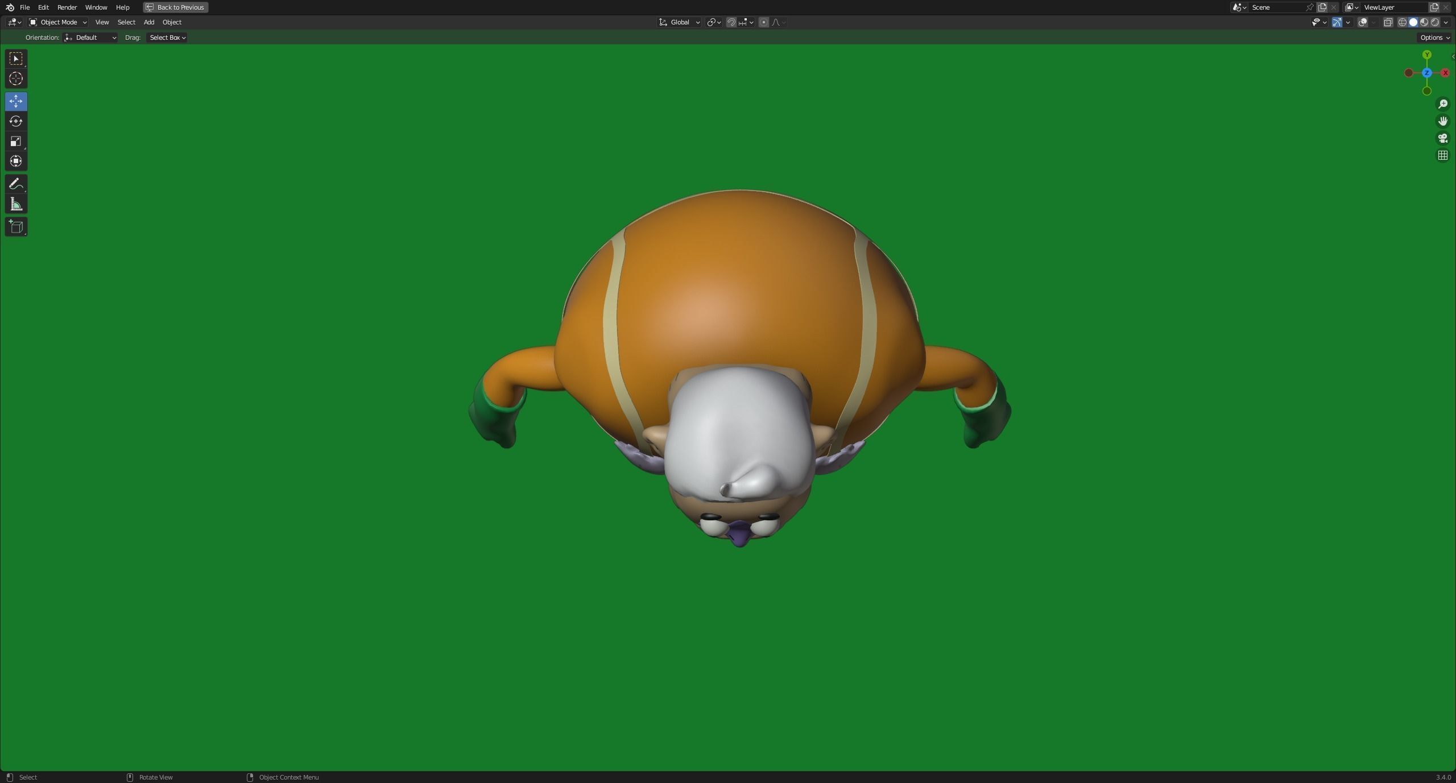
Task: Toggle show gizmo button
Action: click(1337, 22)
